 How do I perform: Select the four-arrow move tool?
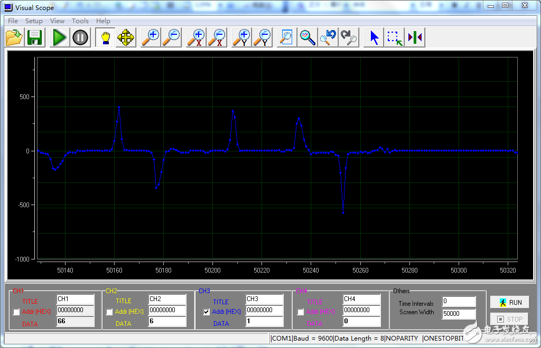click(x=126, y=37)
